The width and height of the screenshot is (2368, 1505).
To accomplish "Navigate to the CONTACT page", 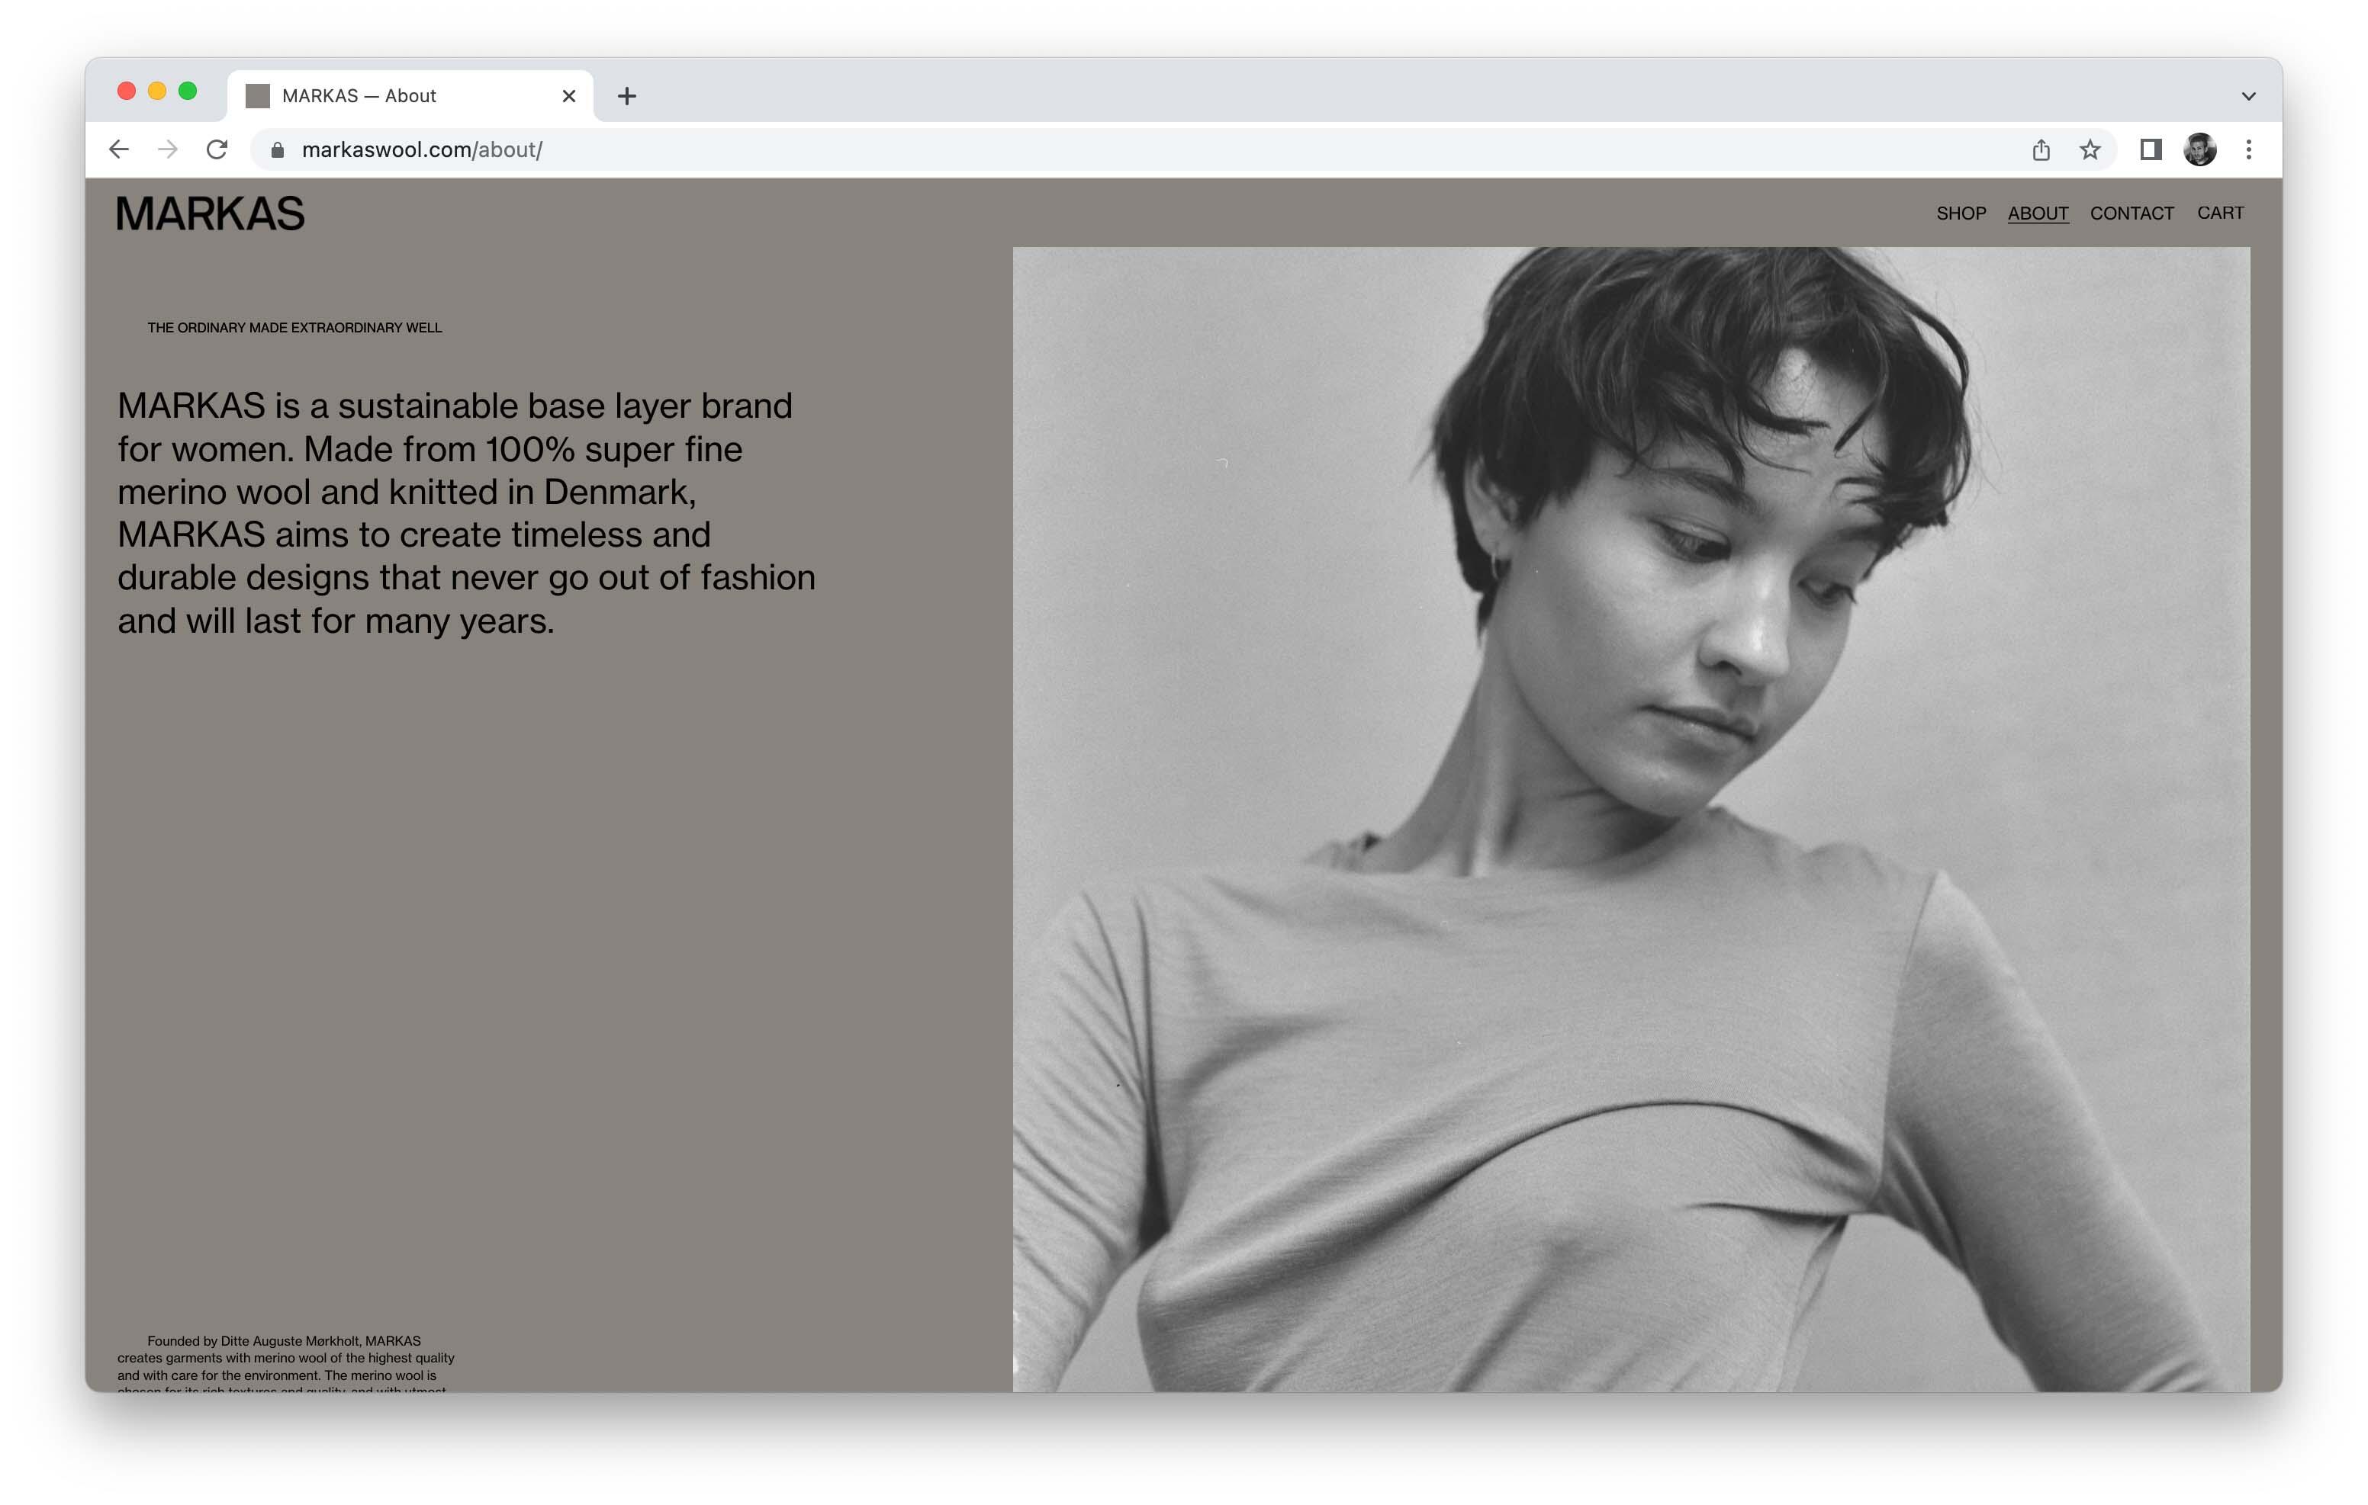I will pyautogui.click(x=2131, y=213).
